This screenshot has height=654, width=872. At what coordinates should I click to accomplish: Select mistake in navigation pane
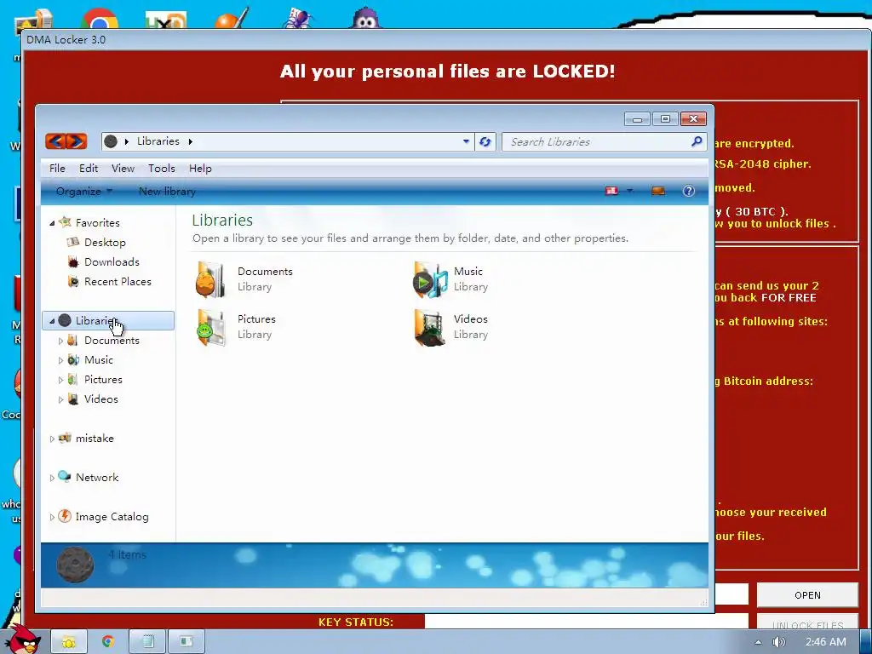pyautogui.click(x=94, y=439)
